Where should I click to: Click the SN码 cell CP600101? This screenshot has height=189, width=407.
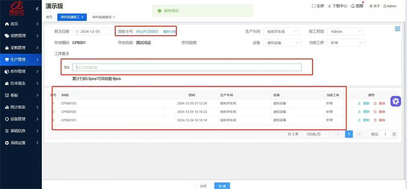pyautogui.click(x=69, y=120)
